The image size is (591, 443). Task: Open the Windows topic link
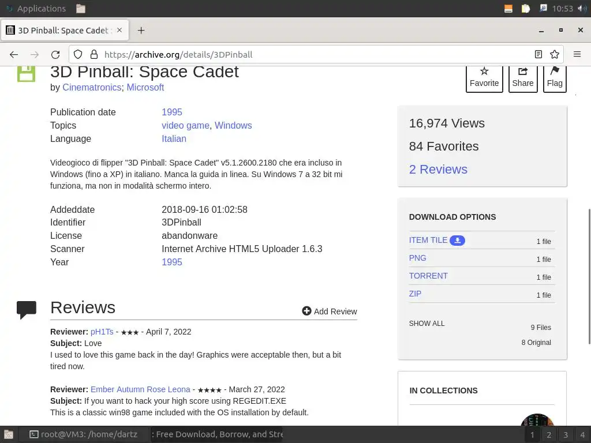coord(233,125)
